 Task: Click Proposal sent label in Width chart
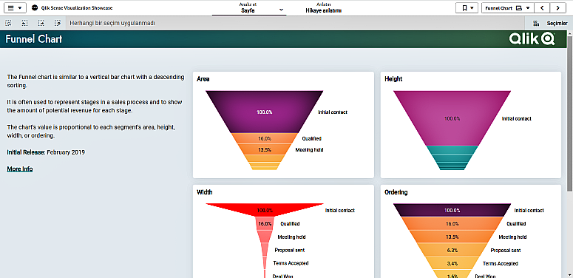click(x=290, y=250)
